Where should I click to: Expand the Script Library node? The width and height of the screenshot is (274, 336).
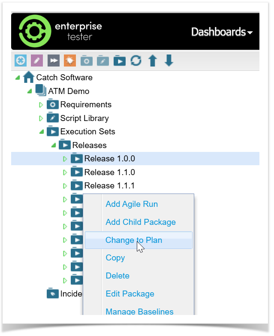[x=42, y=118]
